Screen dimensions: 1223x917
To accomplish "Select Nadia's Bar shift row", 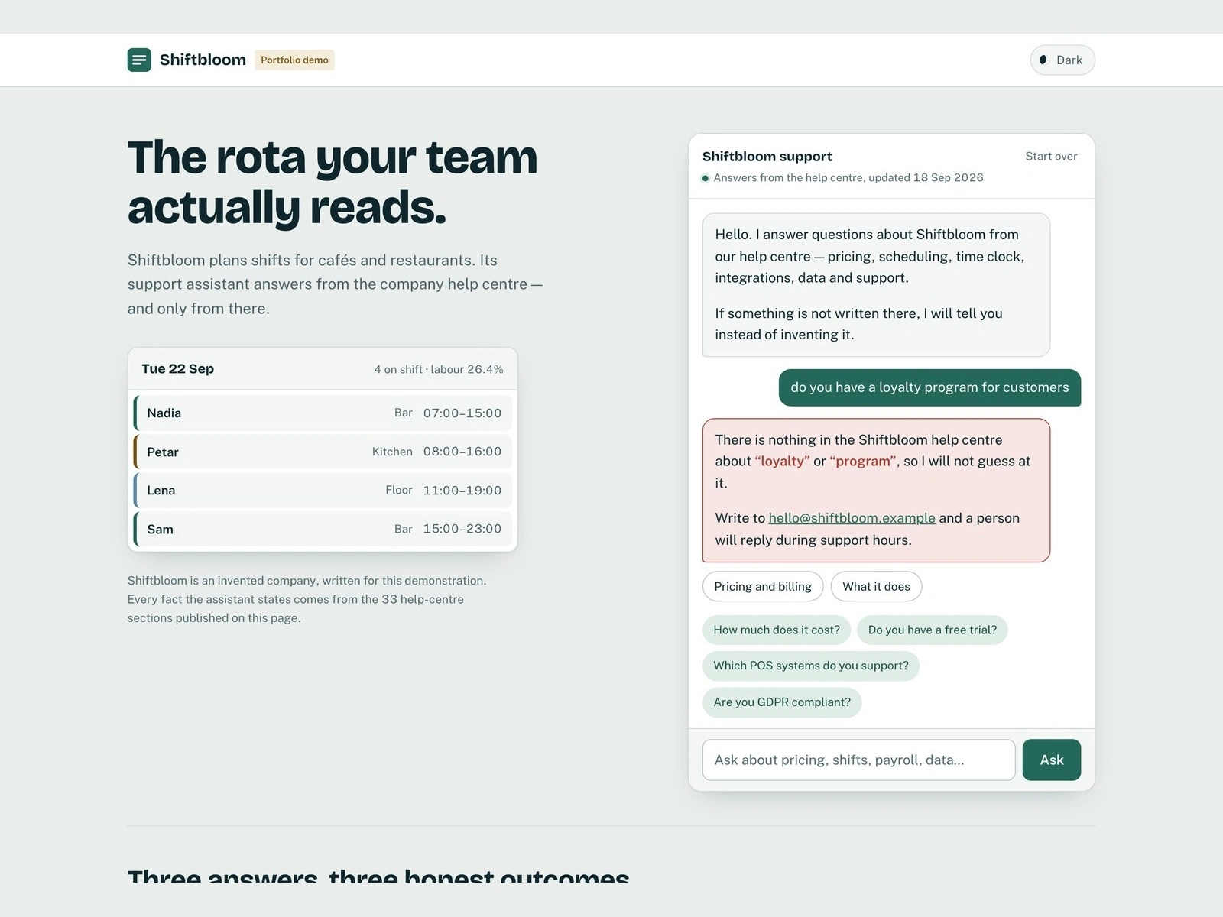I will click(323, 413).
